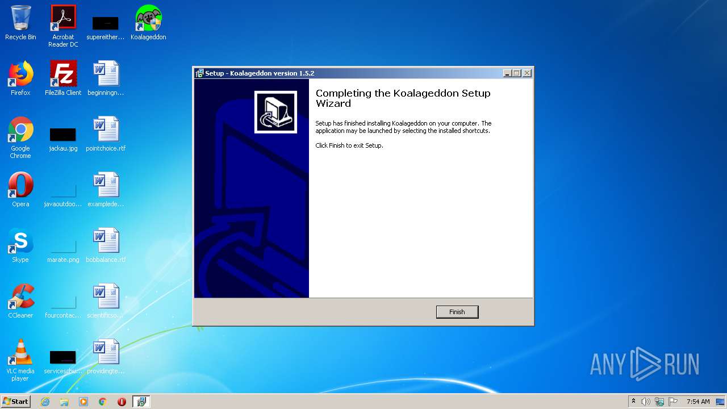The width and height of the screenshot is (727, 409).
Task: Launch Opera from the taskbar
Action: (122, 402)
